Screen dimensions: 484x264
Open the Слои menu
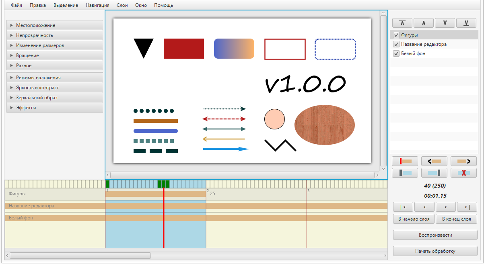click(x=122, y=5)
